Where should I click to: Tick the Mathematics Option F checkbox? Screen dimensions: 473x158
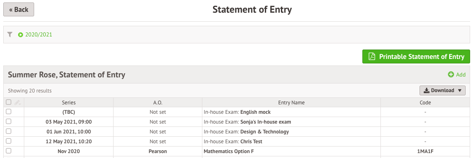[x=9, y=151]
